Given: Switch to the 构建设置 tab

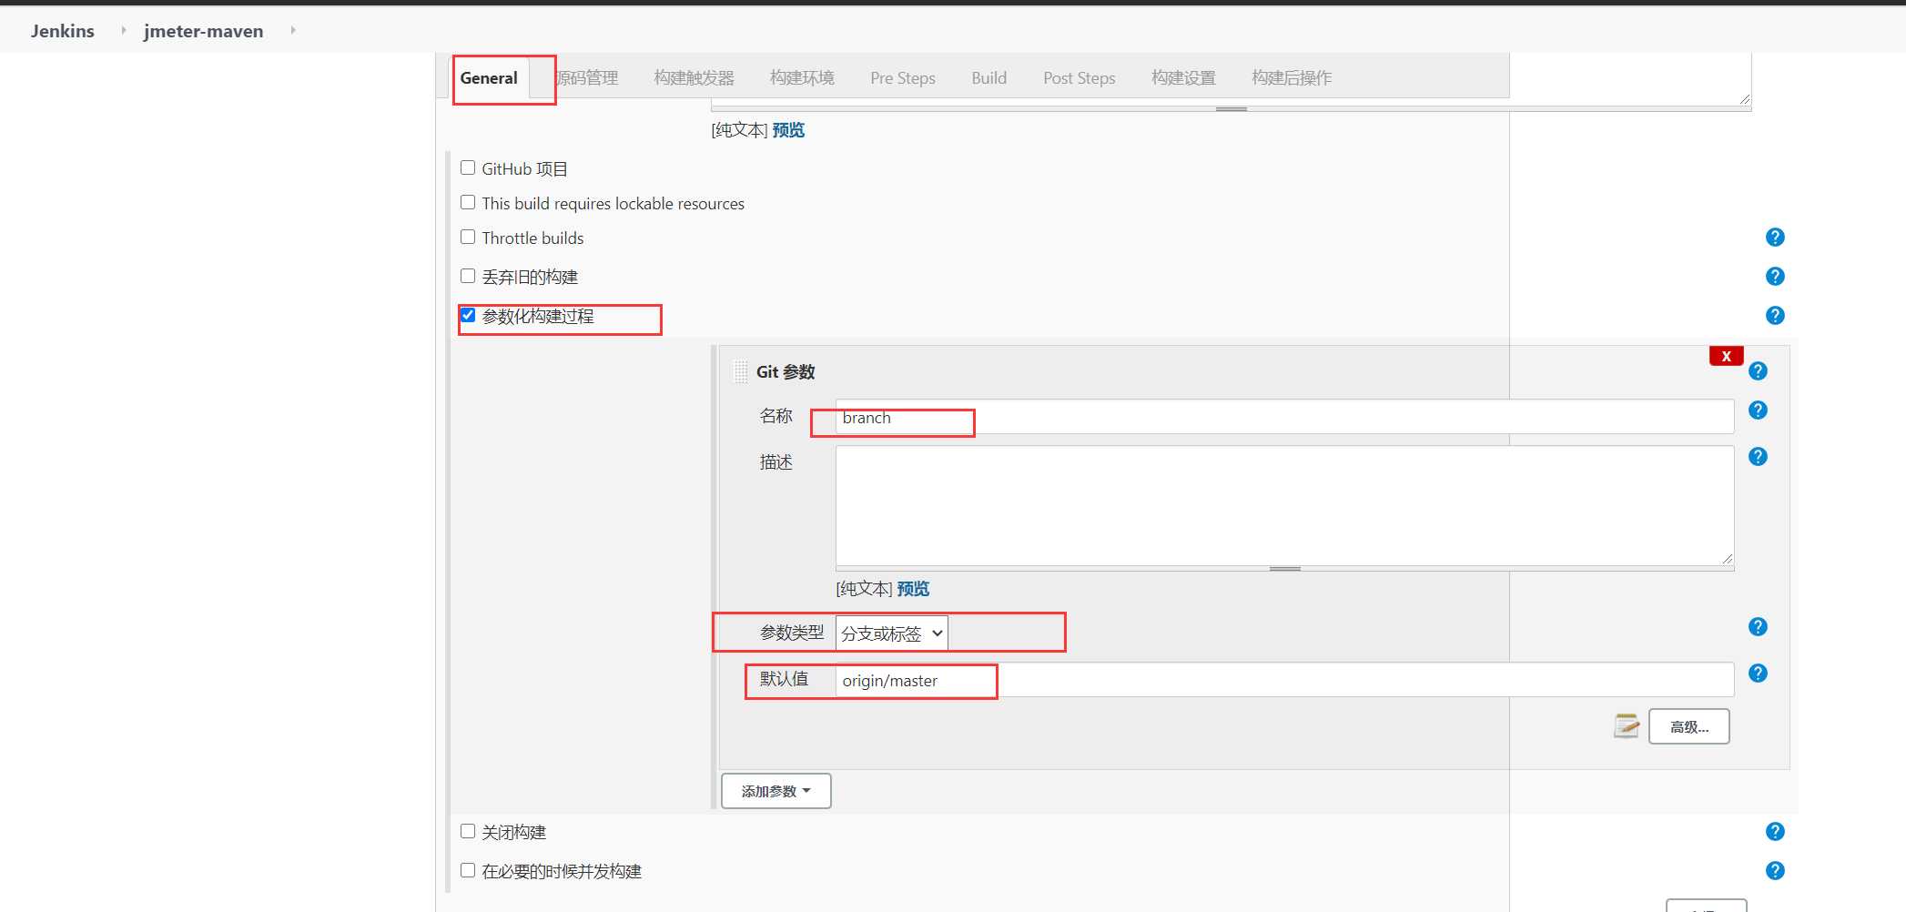Looking at the screenshot, I should click(x=1183, y=78).
